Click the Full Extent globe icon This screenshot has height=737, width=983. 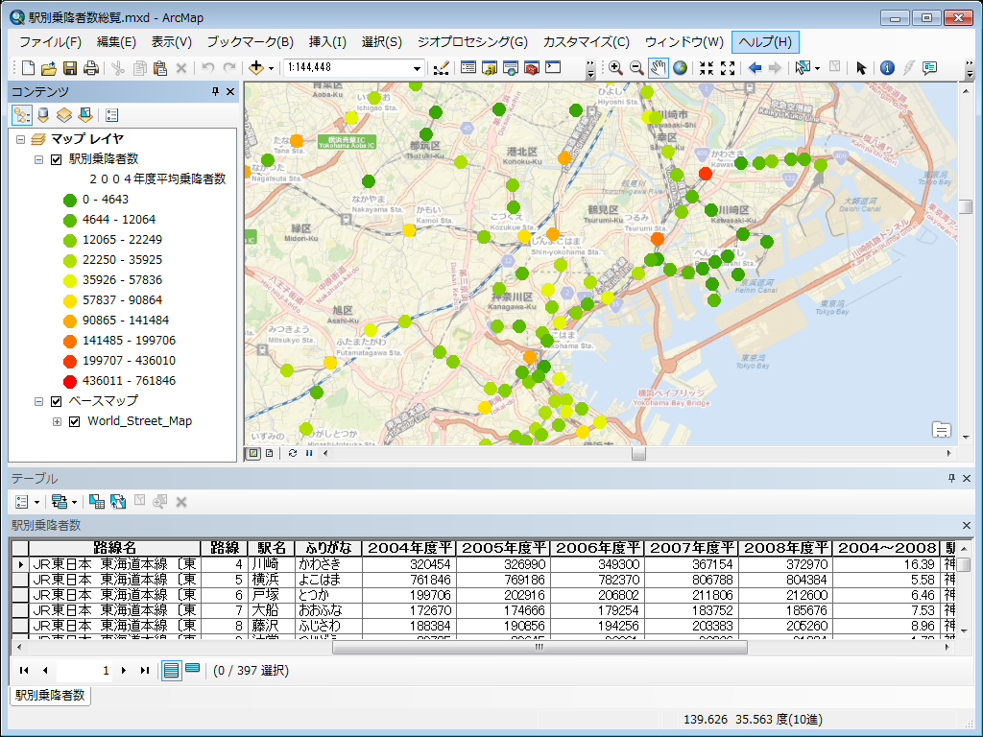click(x=680, y=68)
